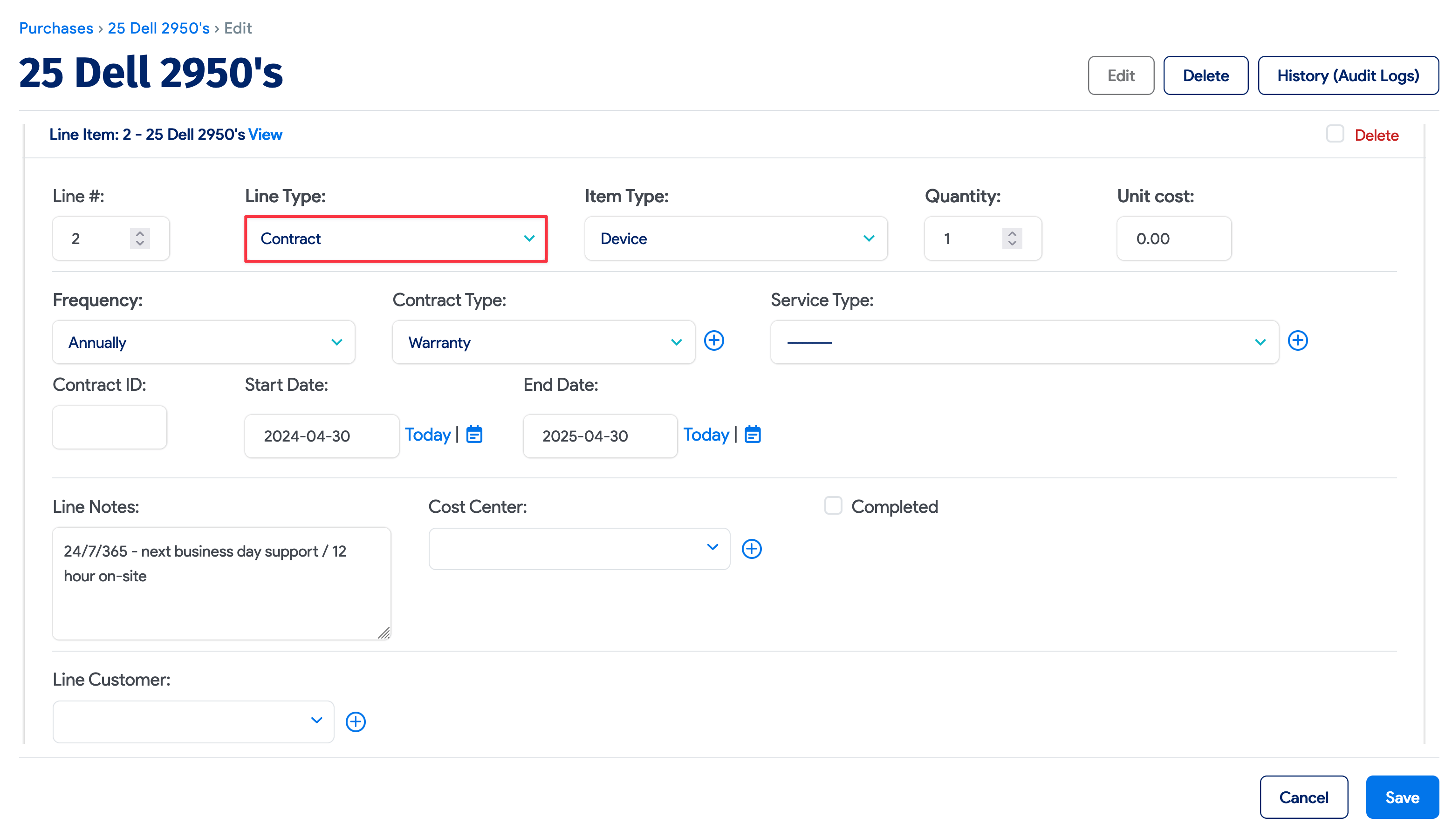Open the End Date calendar picker icon
The height and width of the screenshot is (830, 1452).
(x=753, y=435)
